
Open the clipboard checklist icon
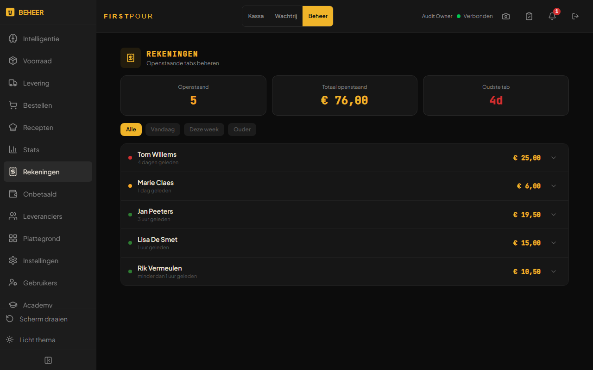[x=529, y=16]
